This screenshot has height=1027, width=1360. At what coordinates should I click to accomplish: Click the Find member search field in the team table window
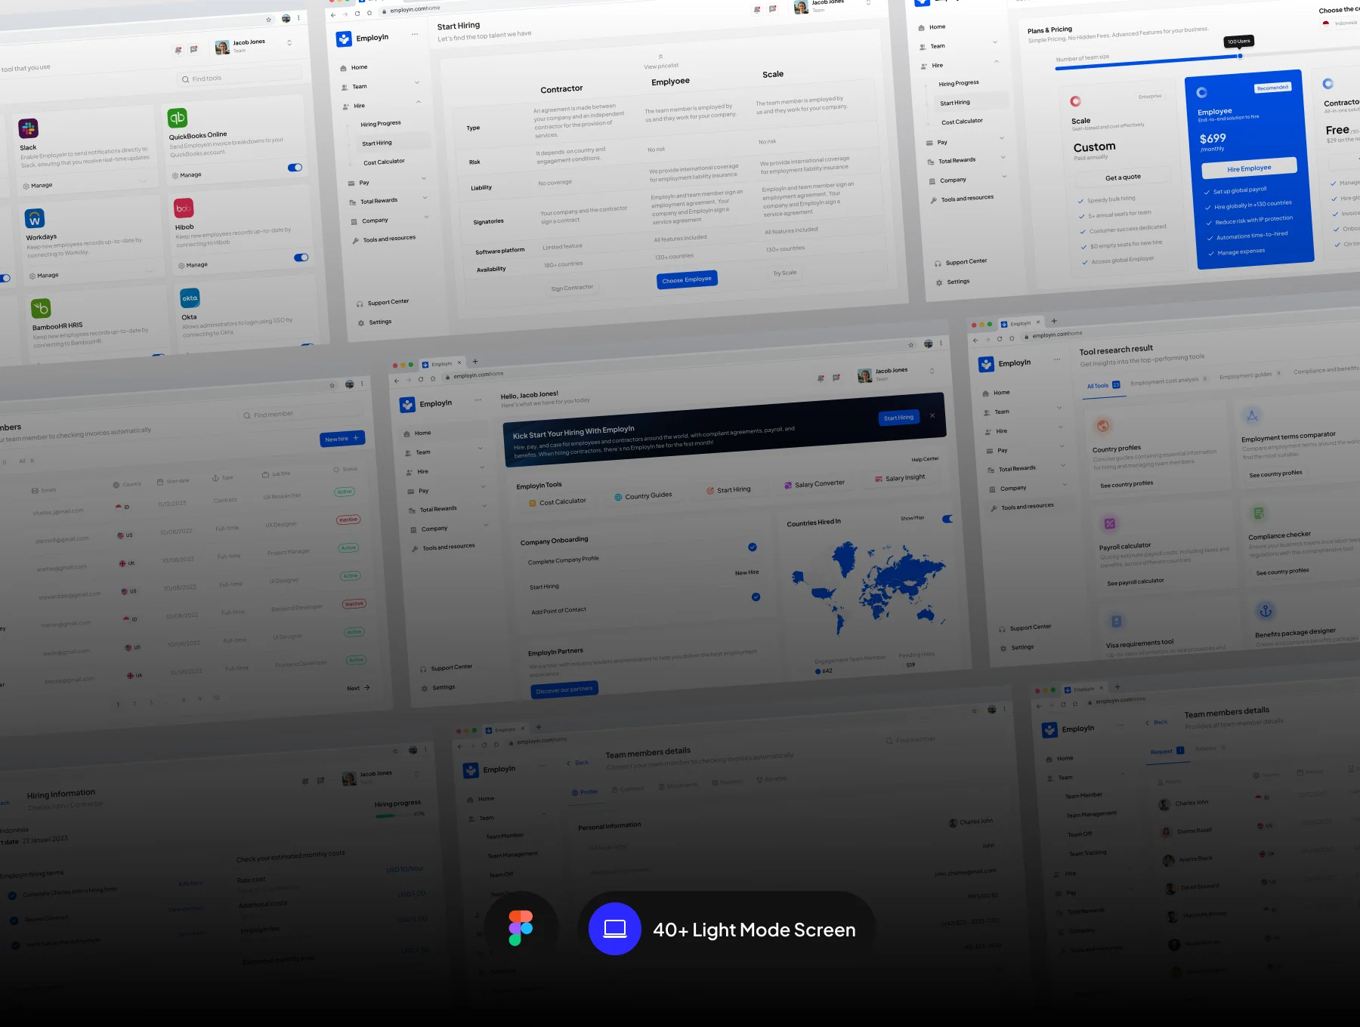[302, 413]
